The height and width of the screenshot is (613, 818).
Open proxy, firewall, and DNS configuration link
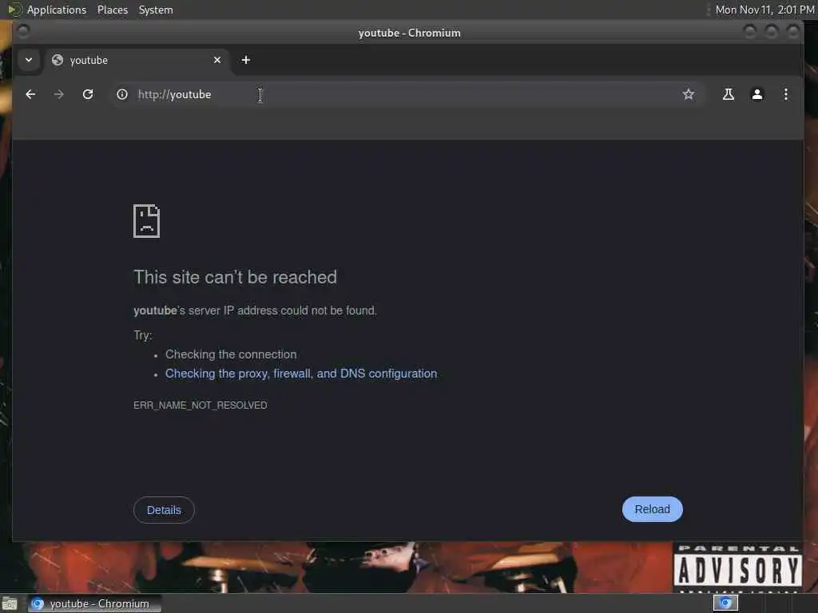[x=301, y=374]
